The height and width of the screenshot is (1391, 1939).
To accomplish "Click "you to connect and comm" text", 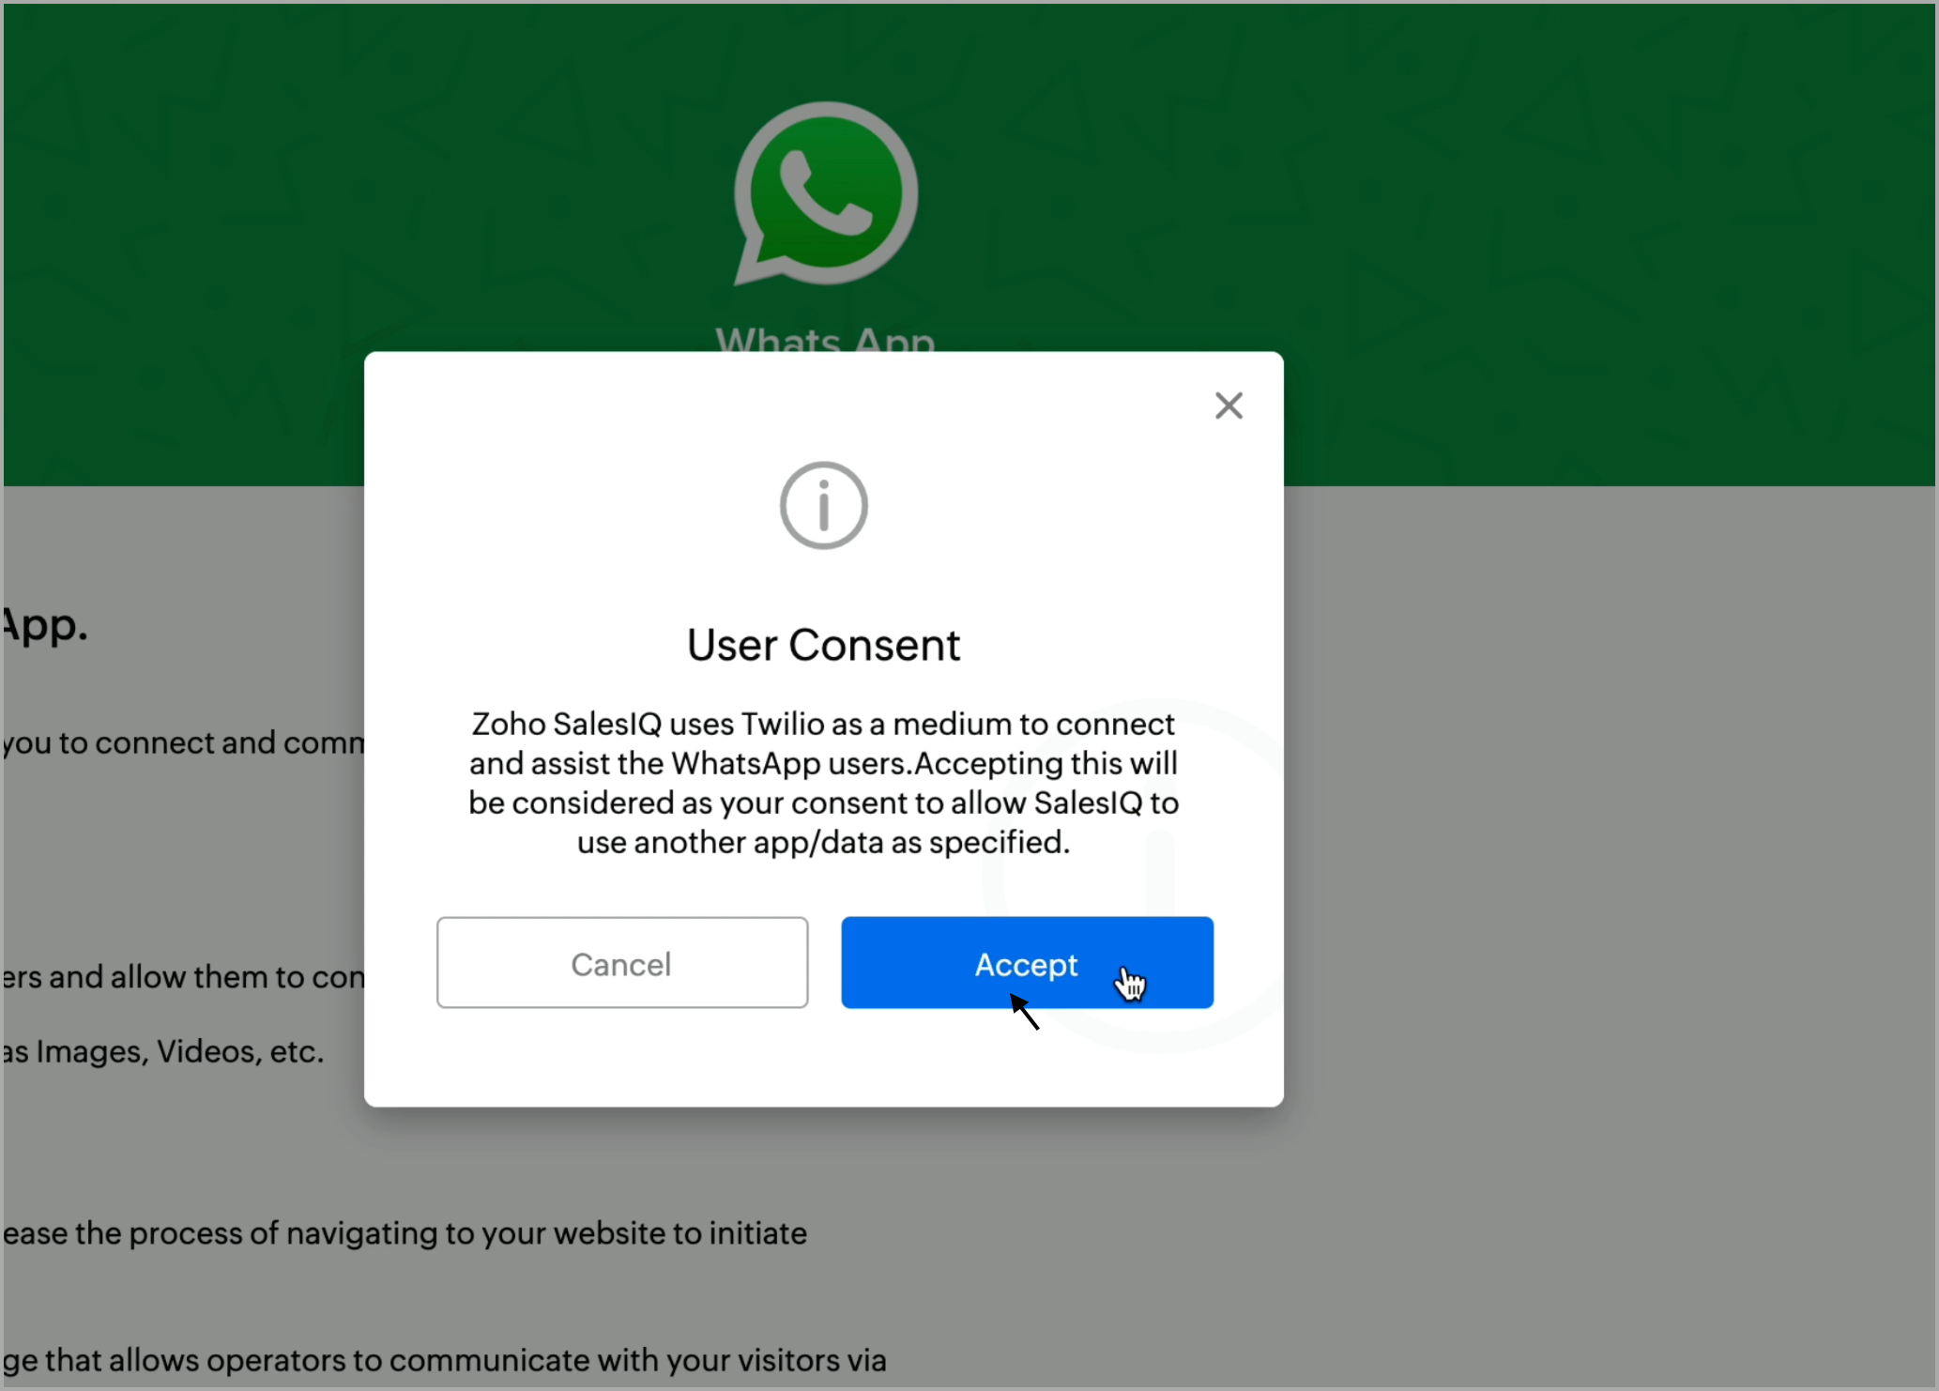I will click(183, 743).
